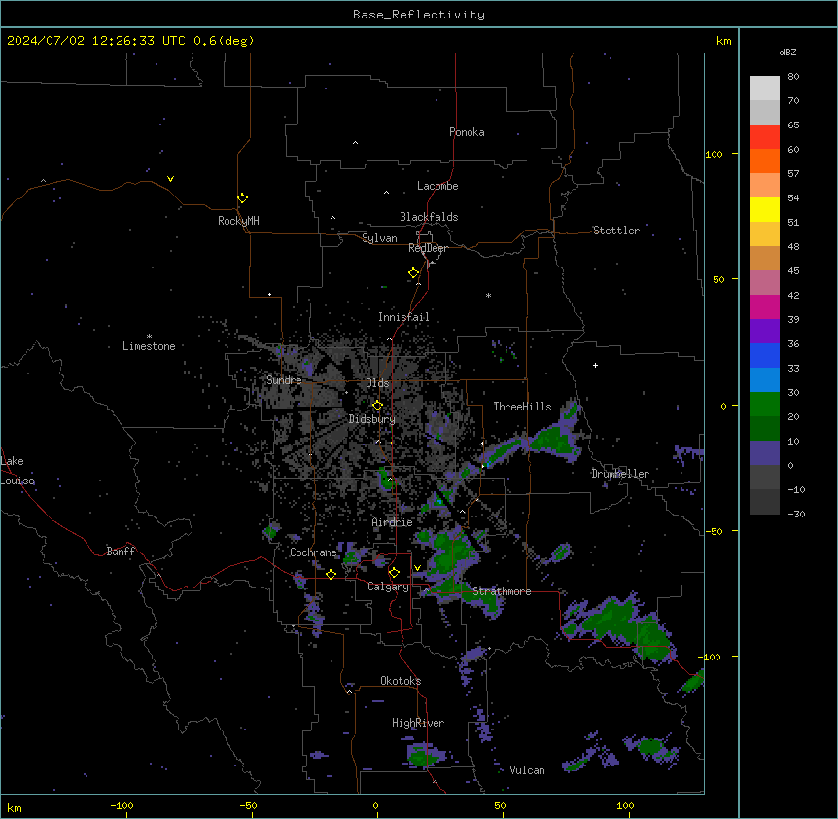Pick the purple 36-39 dBZ legend swatch

(764, 331)
